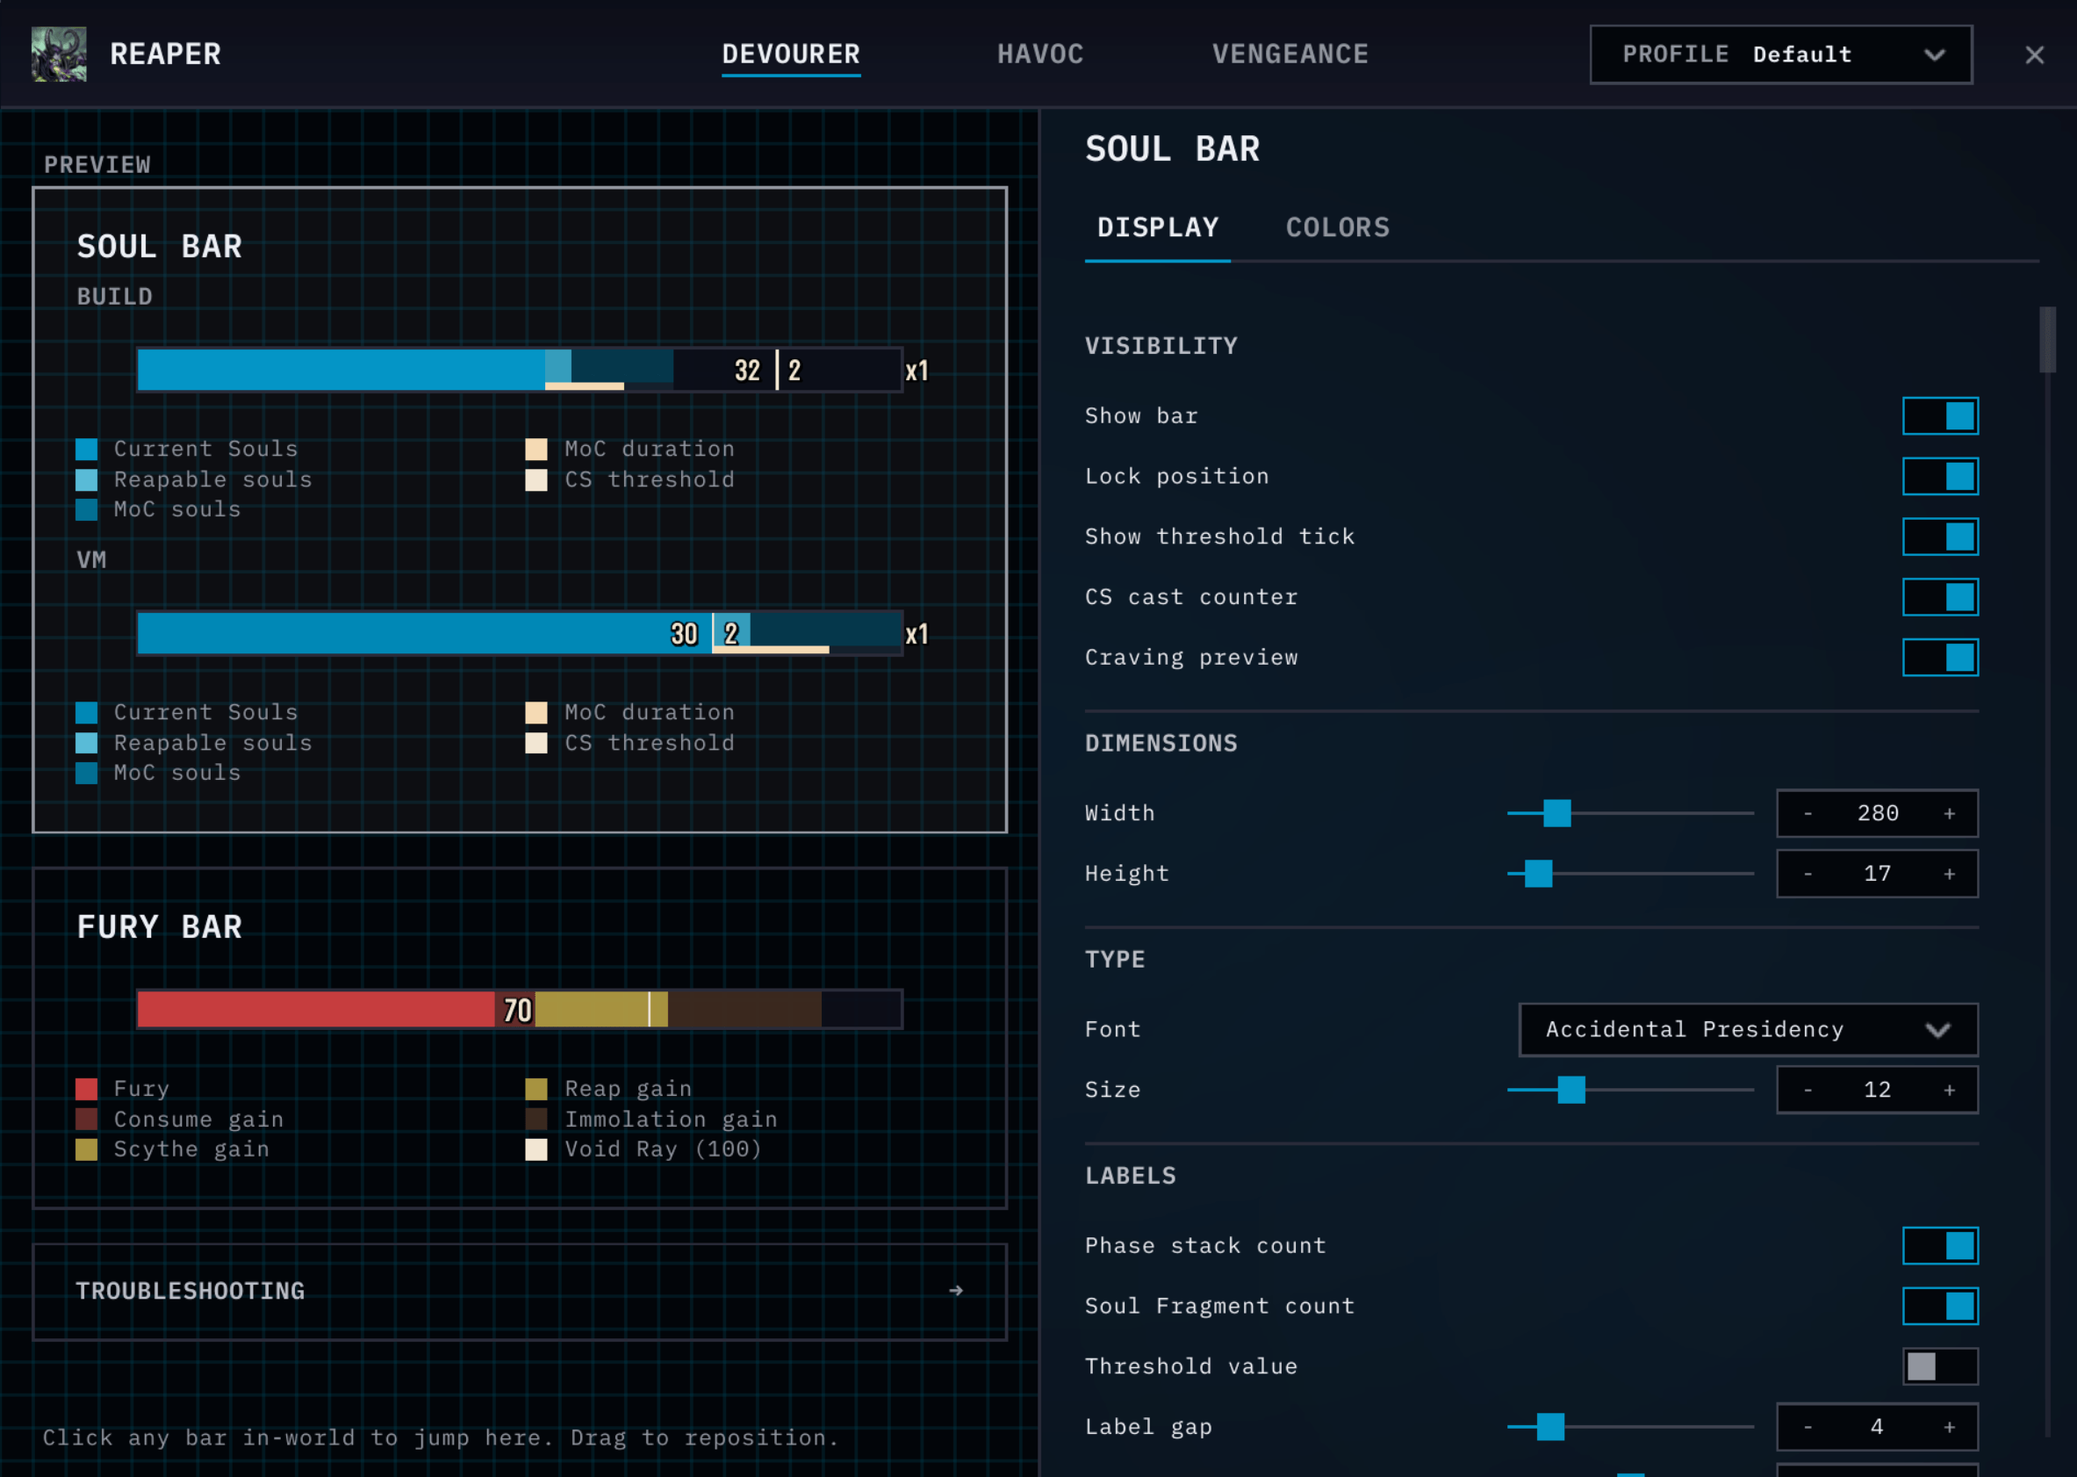Click the Reaper class portrait icon
Image resolution: width=2077 pixels, height=1477 pixels.
59,54
